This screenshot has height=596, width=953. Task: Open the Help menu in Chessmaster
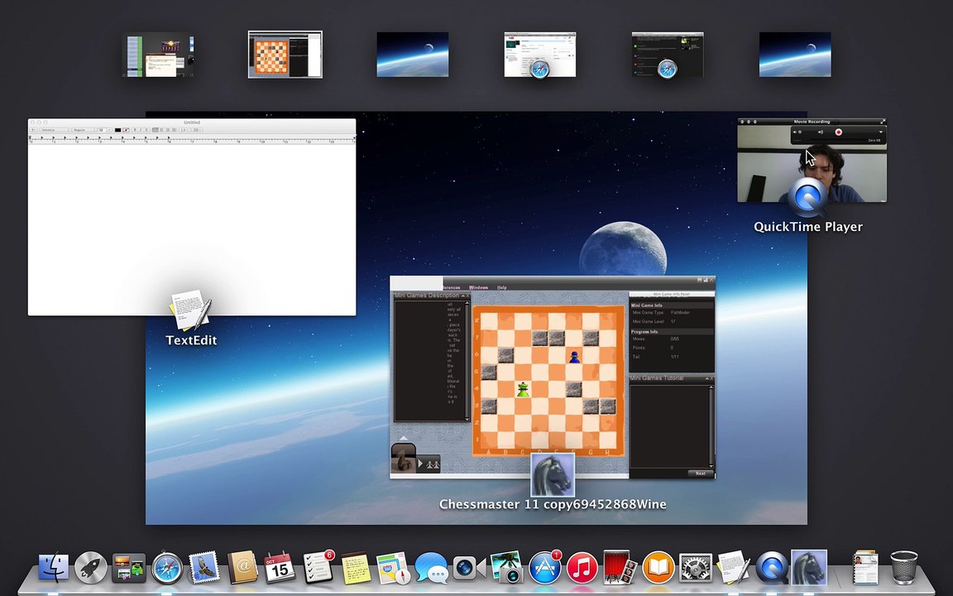[502, 288]
